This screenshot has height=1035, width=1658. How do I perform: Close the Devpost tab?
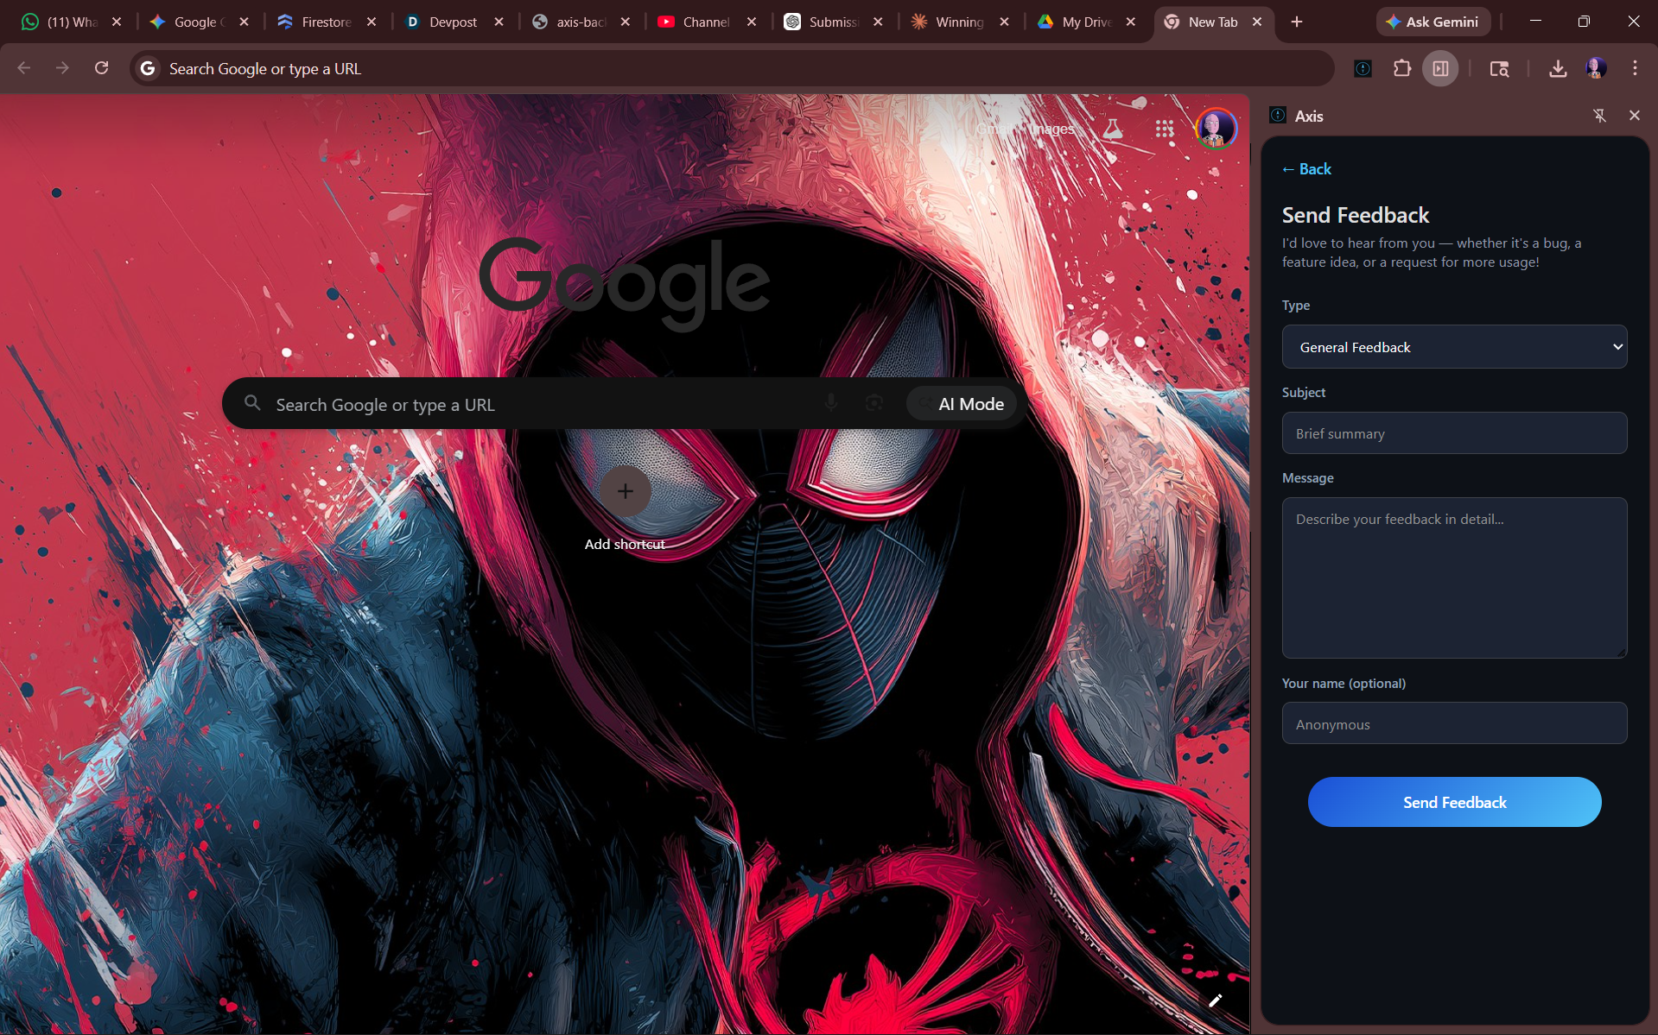[499, 22]
